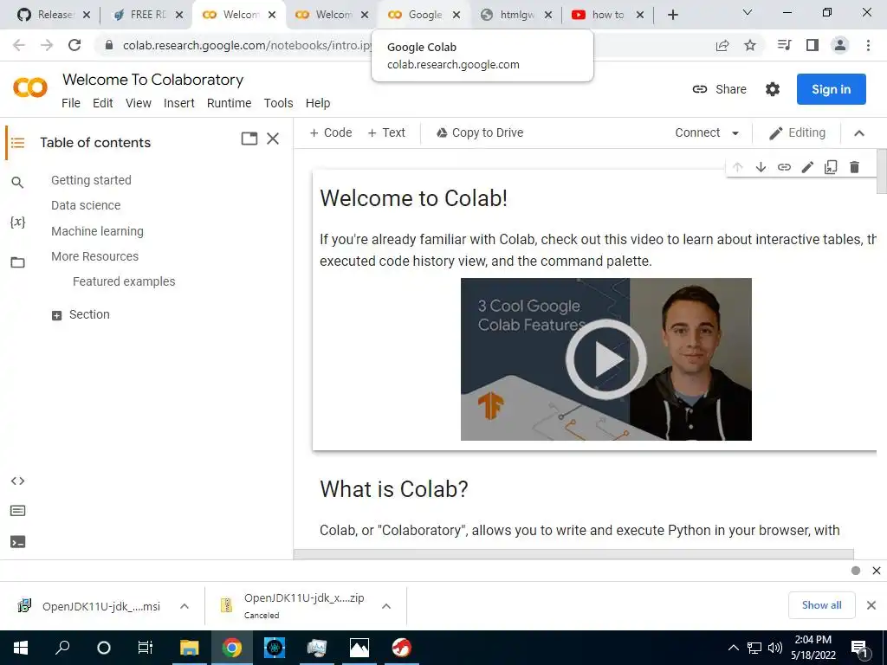This screenshot has height=665, width=887.
Task: Open the tab search chevron
Action: click(x=748, y=12)
